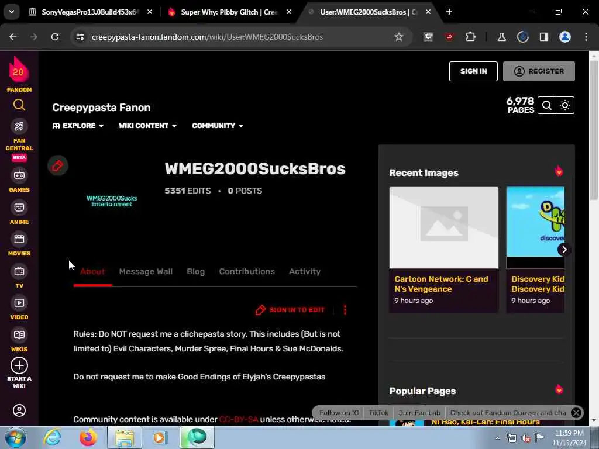The height and width of the screenshot is (449, 599).
Task: View site information icon in address bar
Action: click(80, 37)
